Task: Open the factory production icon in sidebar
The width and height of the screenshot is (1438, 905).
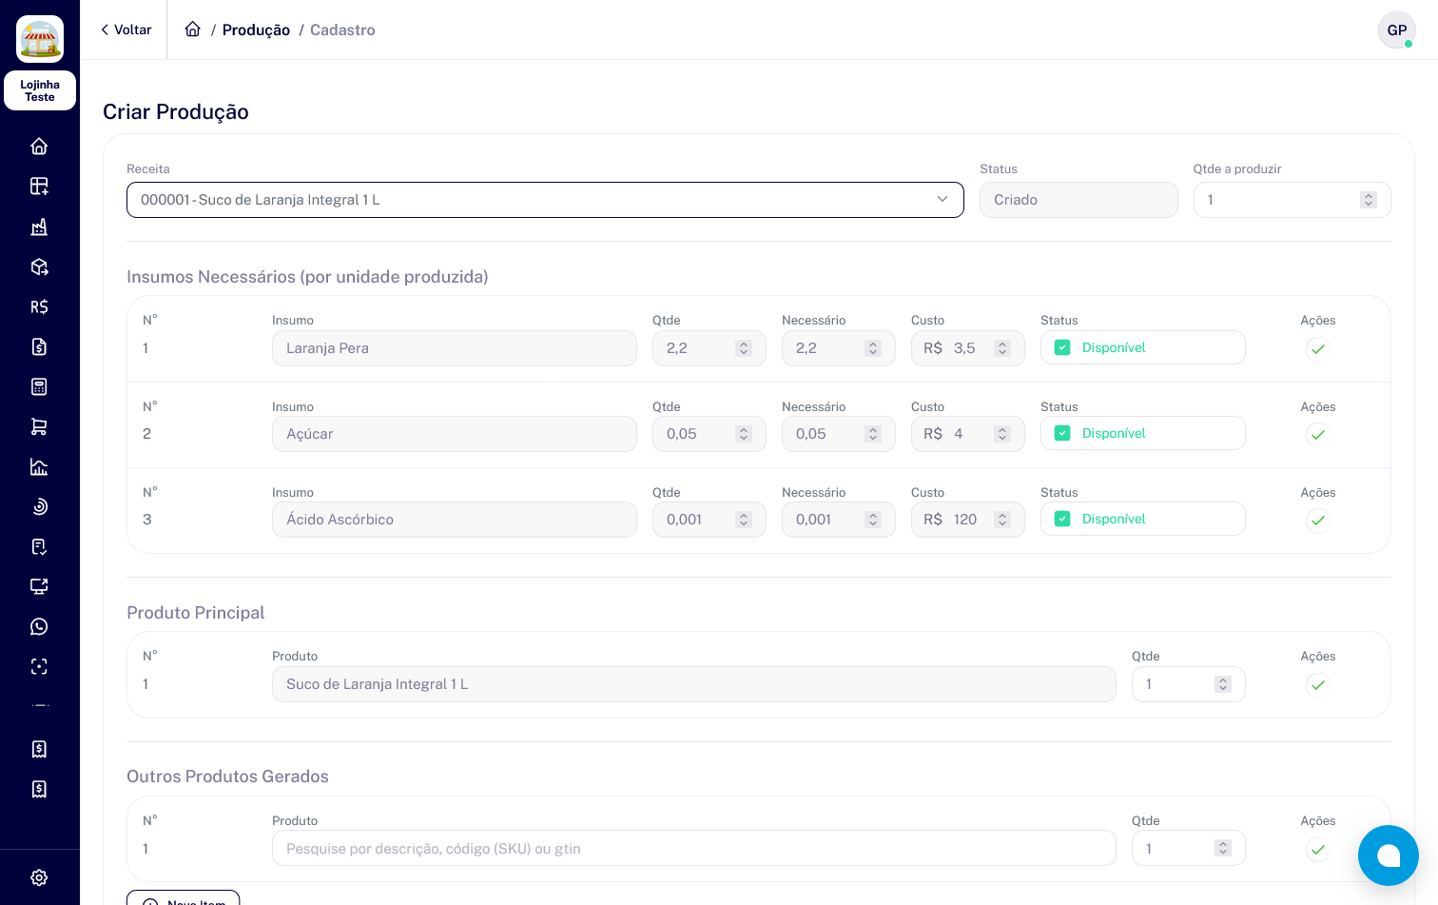Action: [39, 226]
